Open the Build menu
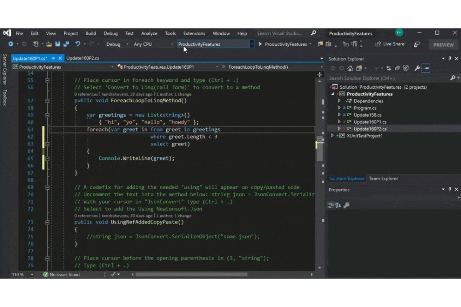461x307 pixels. [91, 33]
